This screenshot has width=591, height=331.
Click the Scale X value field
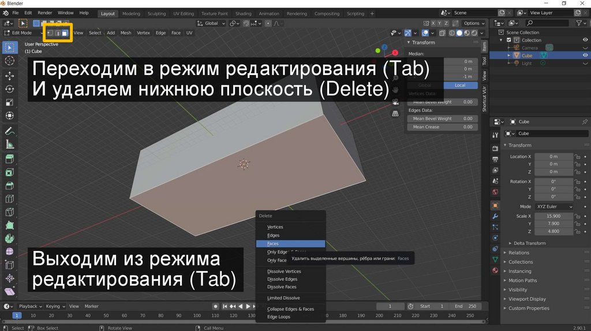coord(553,216)
